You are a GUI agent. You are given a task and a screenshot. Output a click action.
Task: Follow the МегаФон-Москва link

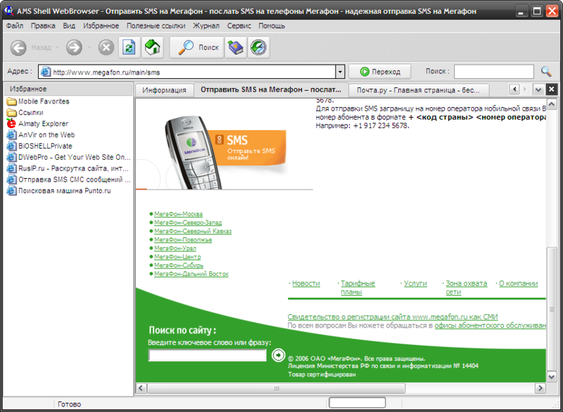click(178, 214)
